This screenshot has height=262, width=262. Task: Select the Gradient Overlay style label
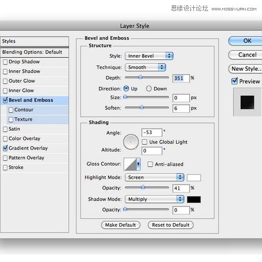point(28,148)
